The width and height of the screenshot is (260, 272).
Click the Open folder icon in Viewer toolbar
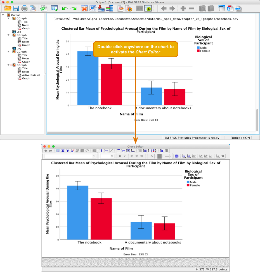[x=8, y=8]
